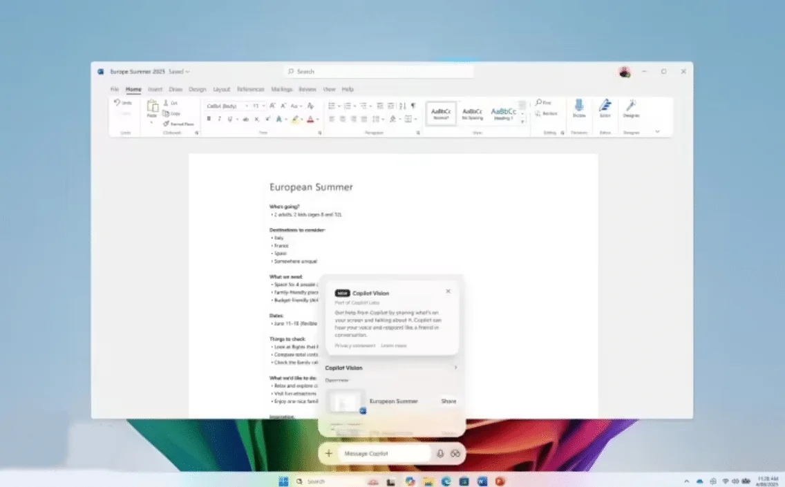Click the Find button
Image resolution: width=785 pixels, height=487 pixels.
543,103
